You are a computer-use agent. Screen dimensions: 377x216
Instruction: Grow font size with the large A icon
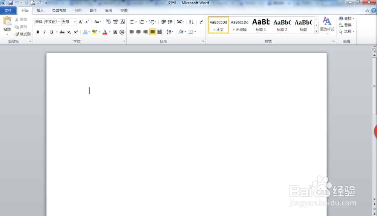pyautogui.click(x=81, y=22)
